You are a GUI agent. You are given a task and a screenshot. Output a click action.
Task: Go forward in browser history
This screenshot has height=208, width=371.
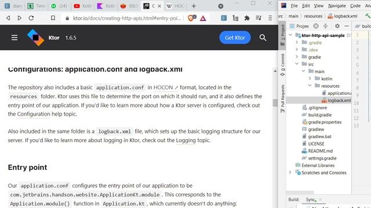20,18
